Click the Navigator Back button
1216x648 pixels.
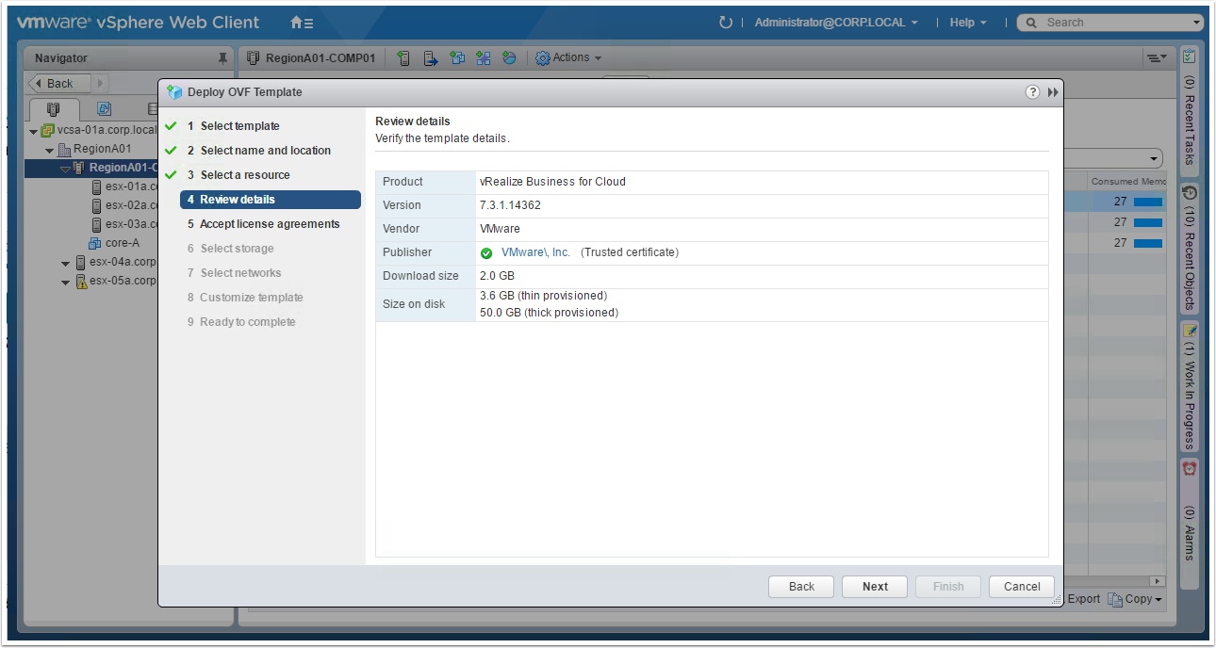tap(59, 83)
